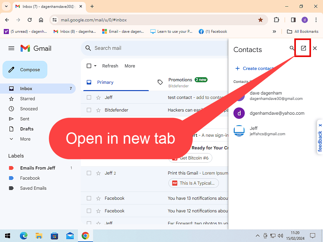Screen dimensions: 323x242
Task: Open the select dropdown arrow beside checkbox
Action: click(95, 66)
